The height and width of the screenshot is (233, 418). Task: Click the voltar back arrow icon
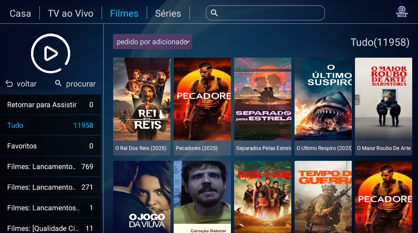point(9,84)
